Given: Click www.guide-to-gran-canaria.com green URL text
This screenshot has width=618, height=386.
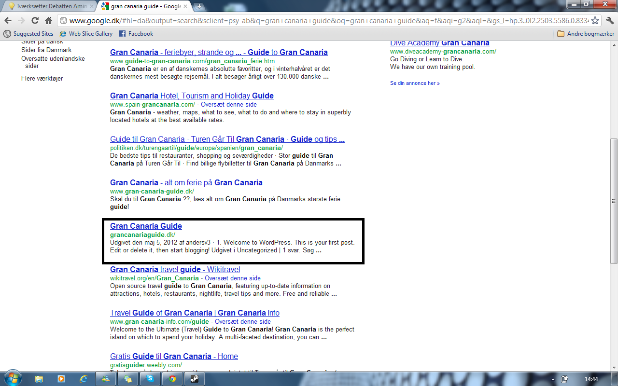Looking at the screenshot, I should click(192, 61).
